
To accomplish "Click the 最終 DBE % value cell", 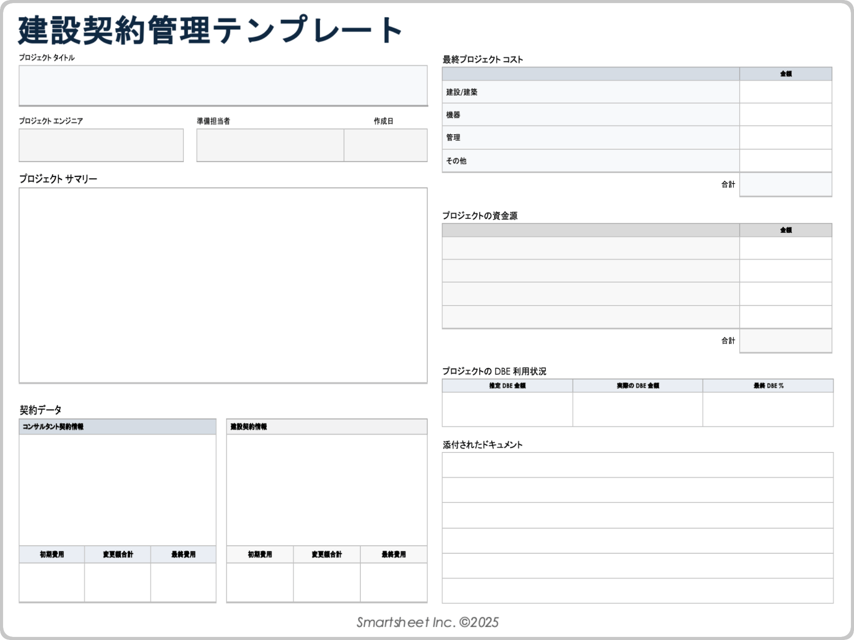I will click(x=768, y=409).
